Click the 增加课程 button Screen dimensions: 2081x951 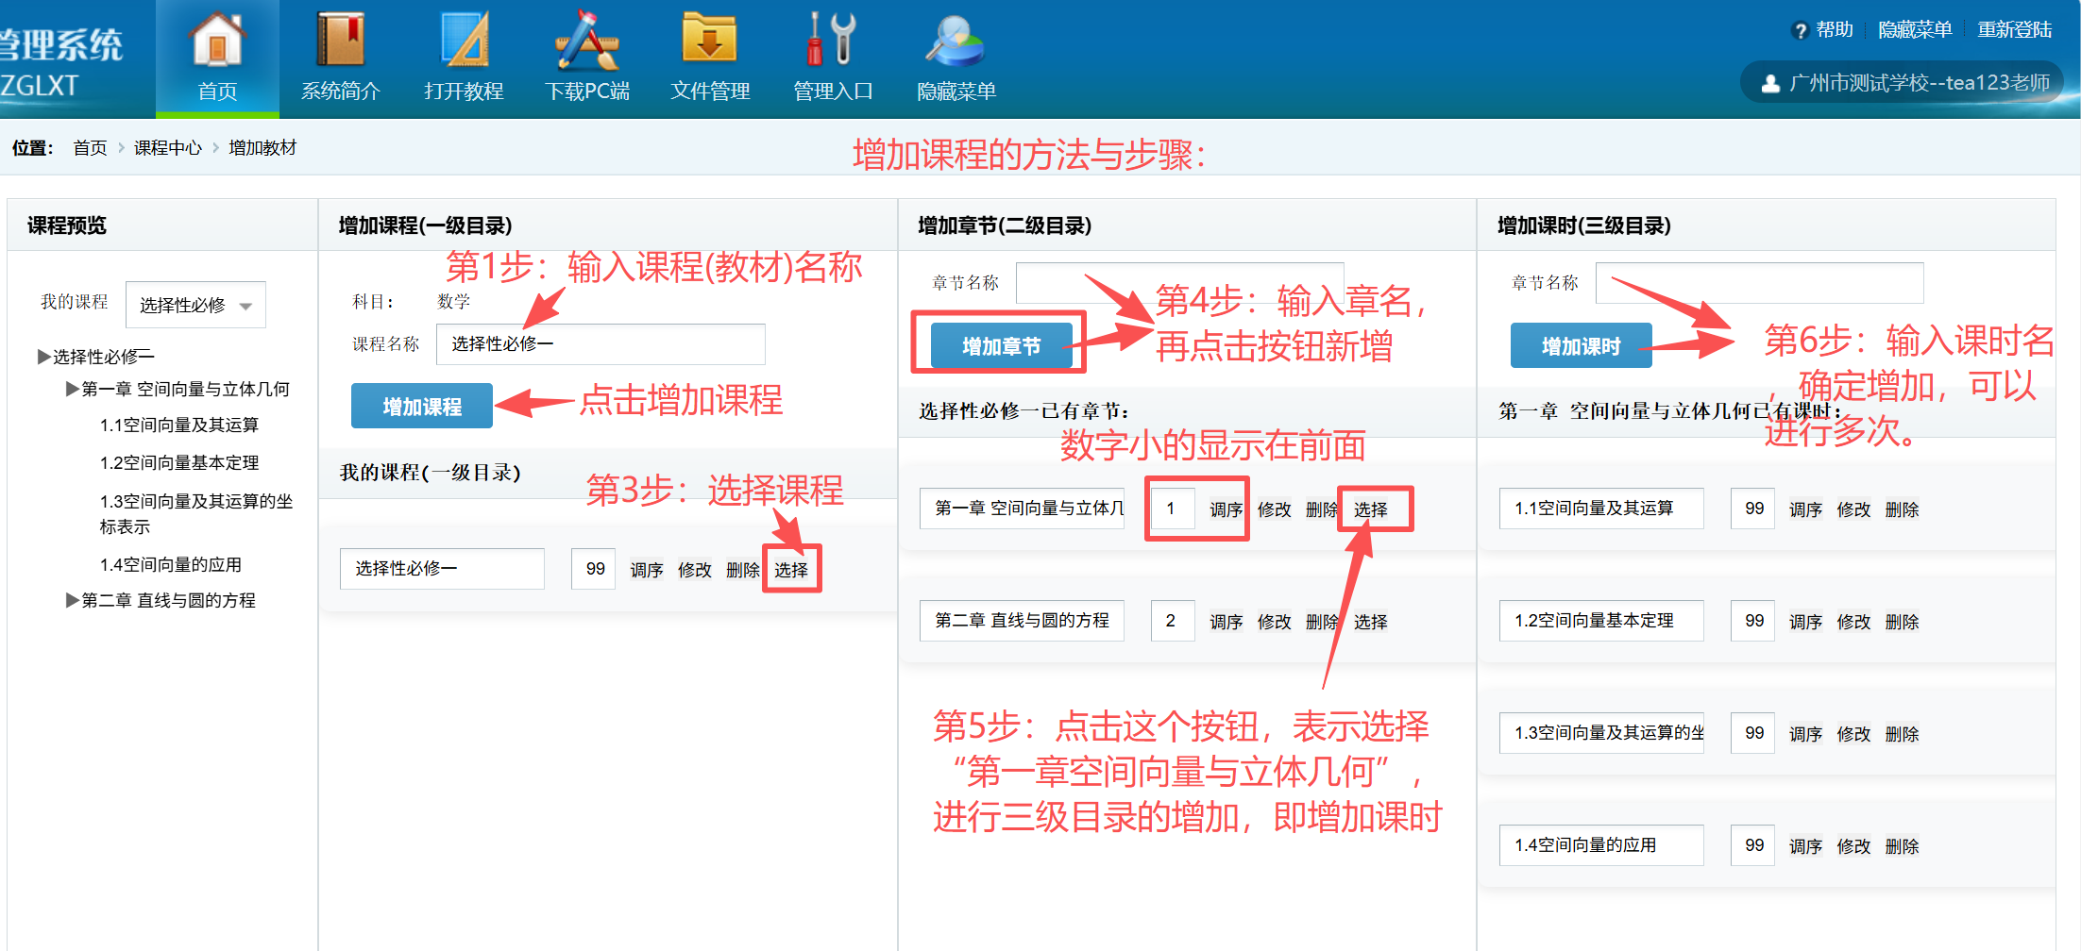point(421,407)
